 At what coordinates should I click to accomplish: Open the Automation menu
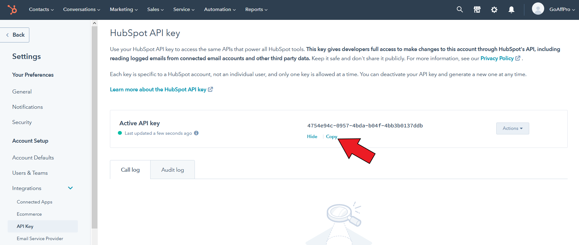click(x=220, y=9)
